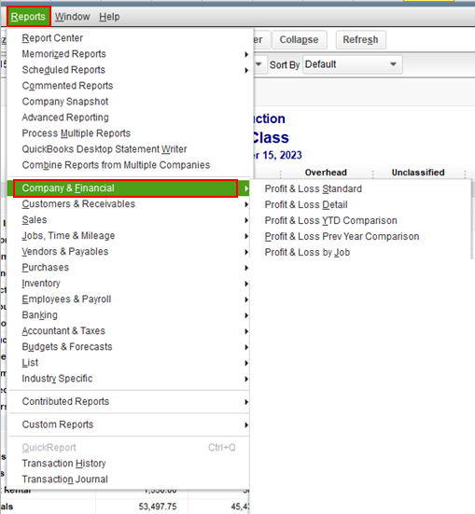
Task: Click the Unclassified column header
Action: (418, 173)
